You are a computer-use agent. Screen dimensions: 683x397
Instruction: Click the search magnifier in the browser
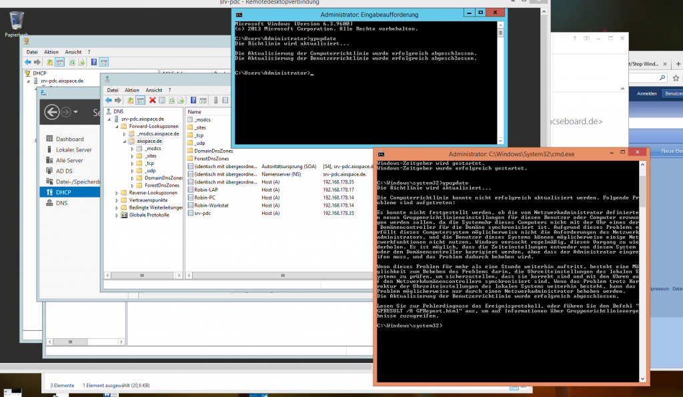coord(662,77)
